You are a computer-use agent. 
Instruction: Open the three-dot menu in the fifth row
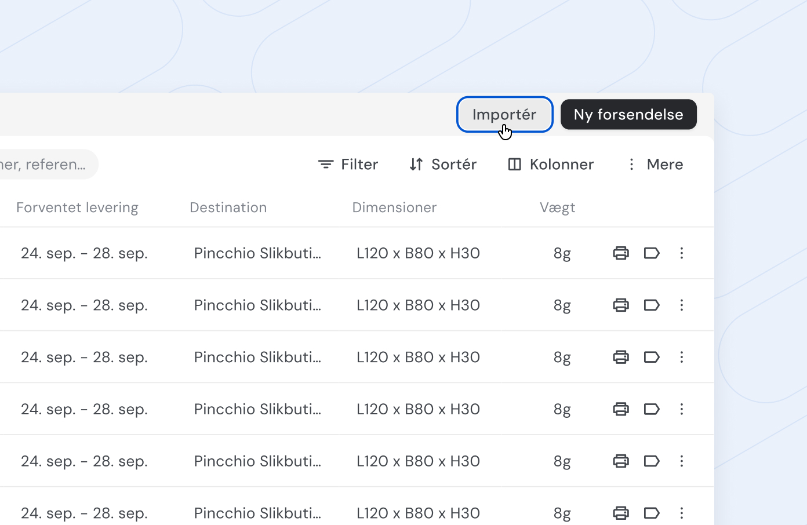682,461
